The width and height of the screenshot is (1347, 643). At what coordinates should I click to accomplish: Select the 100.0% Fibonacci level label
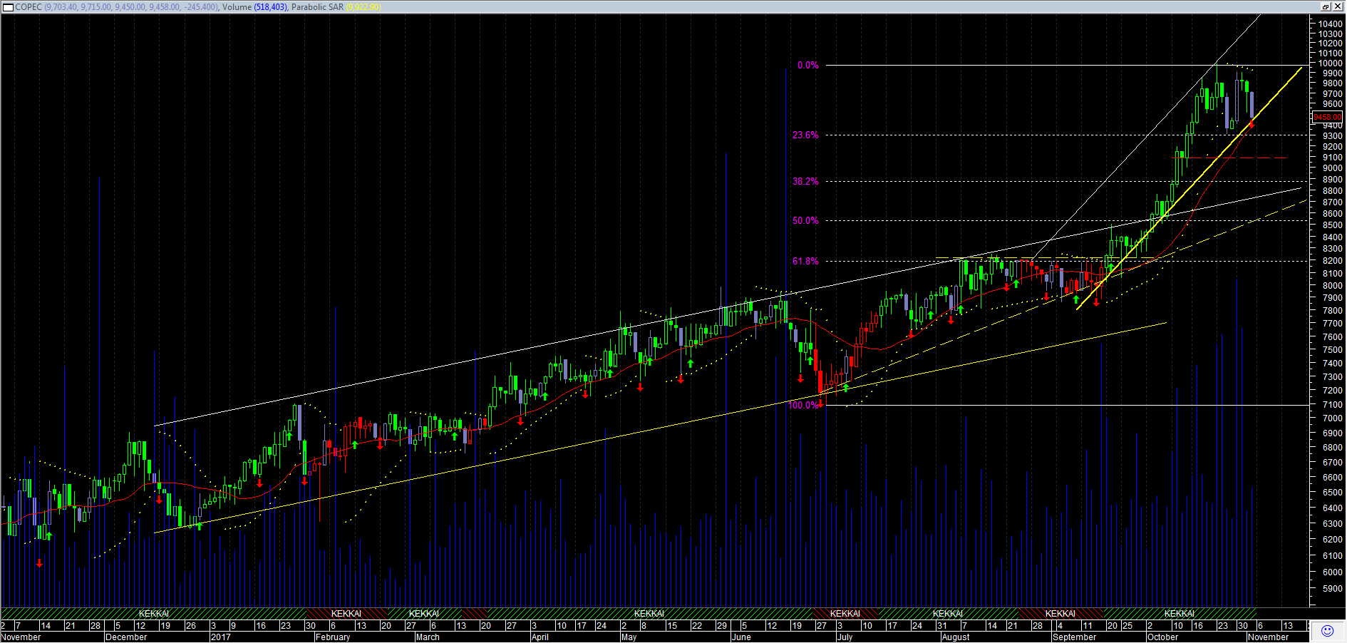pyautogui.click(x=803, y=406)
